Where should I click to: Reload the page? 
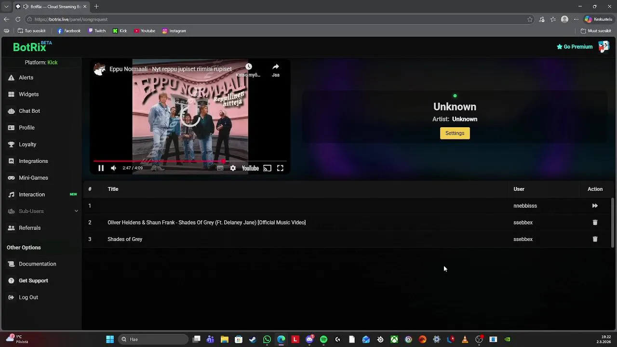coord(18,19)
